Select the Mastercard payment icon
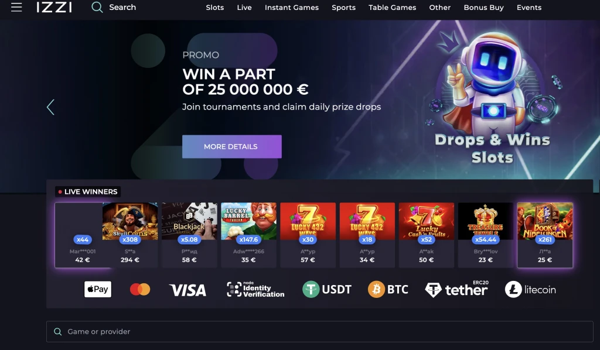600x350 pixels. tap(140, 289)
